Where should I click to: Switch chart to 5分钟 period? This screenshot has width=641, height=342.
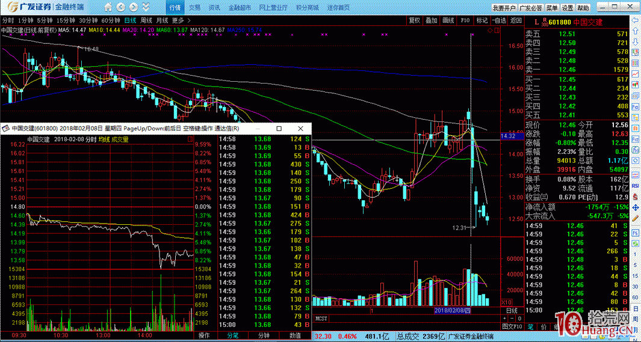pos(45,20)
